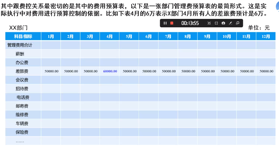The image size is (279, 148).
Task: Click the 差旅费 value for 6月
Action: click(x=149, y=71)
